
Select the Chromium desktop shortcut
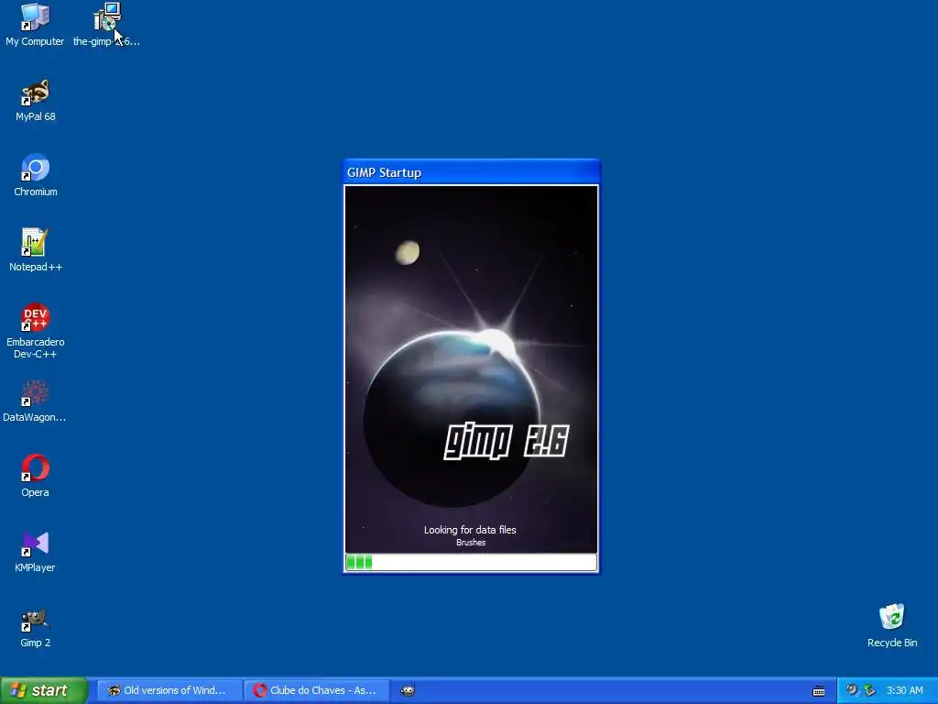[36, 175]
